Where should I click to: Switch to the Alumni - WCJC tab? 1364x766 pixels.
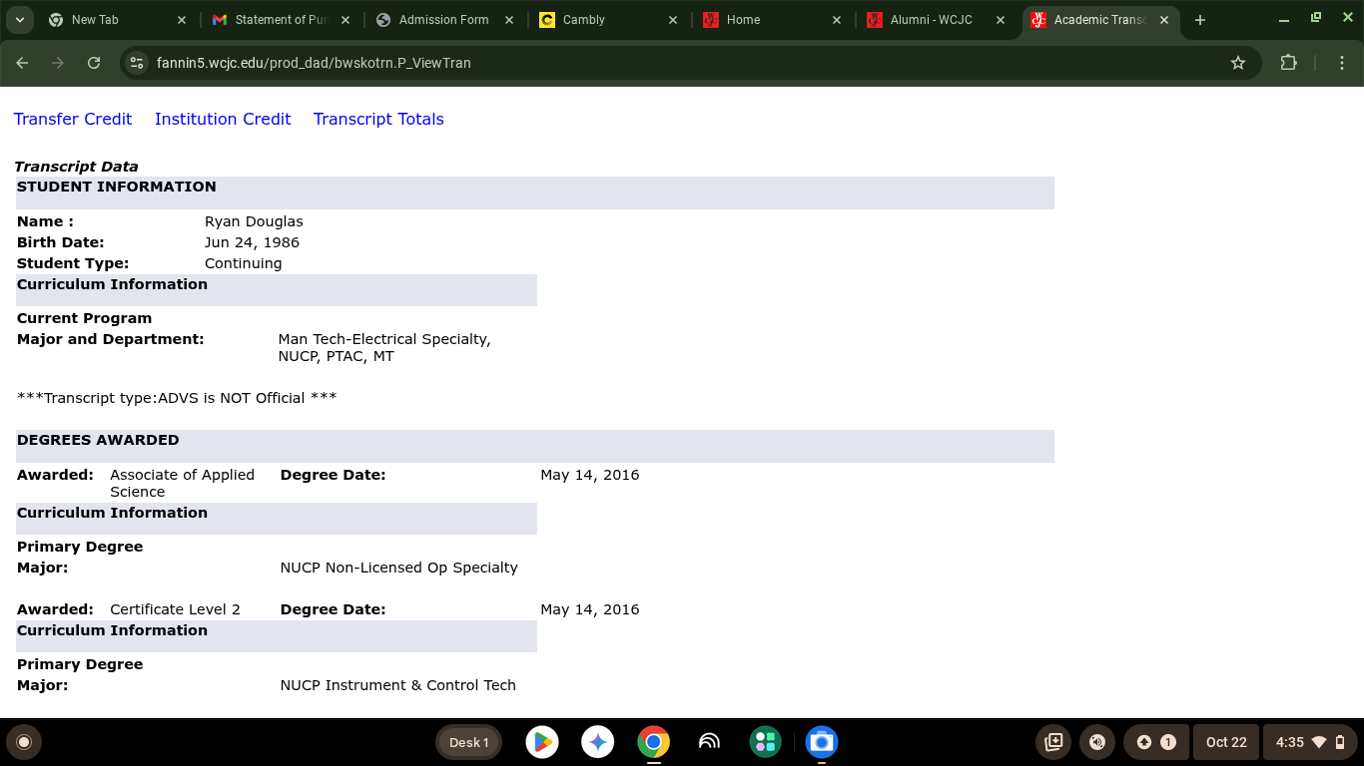tap(931, 20)
